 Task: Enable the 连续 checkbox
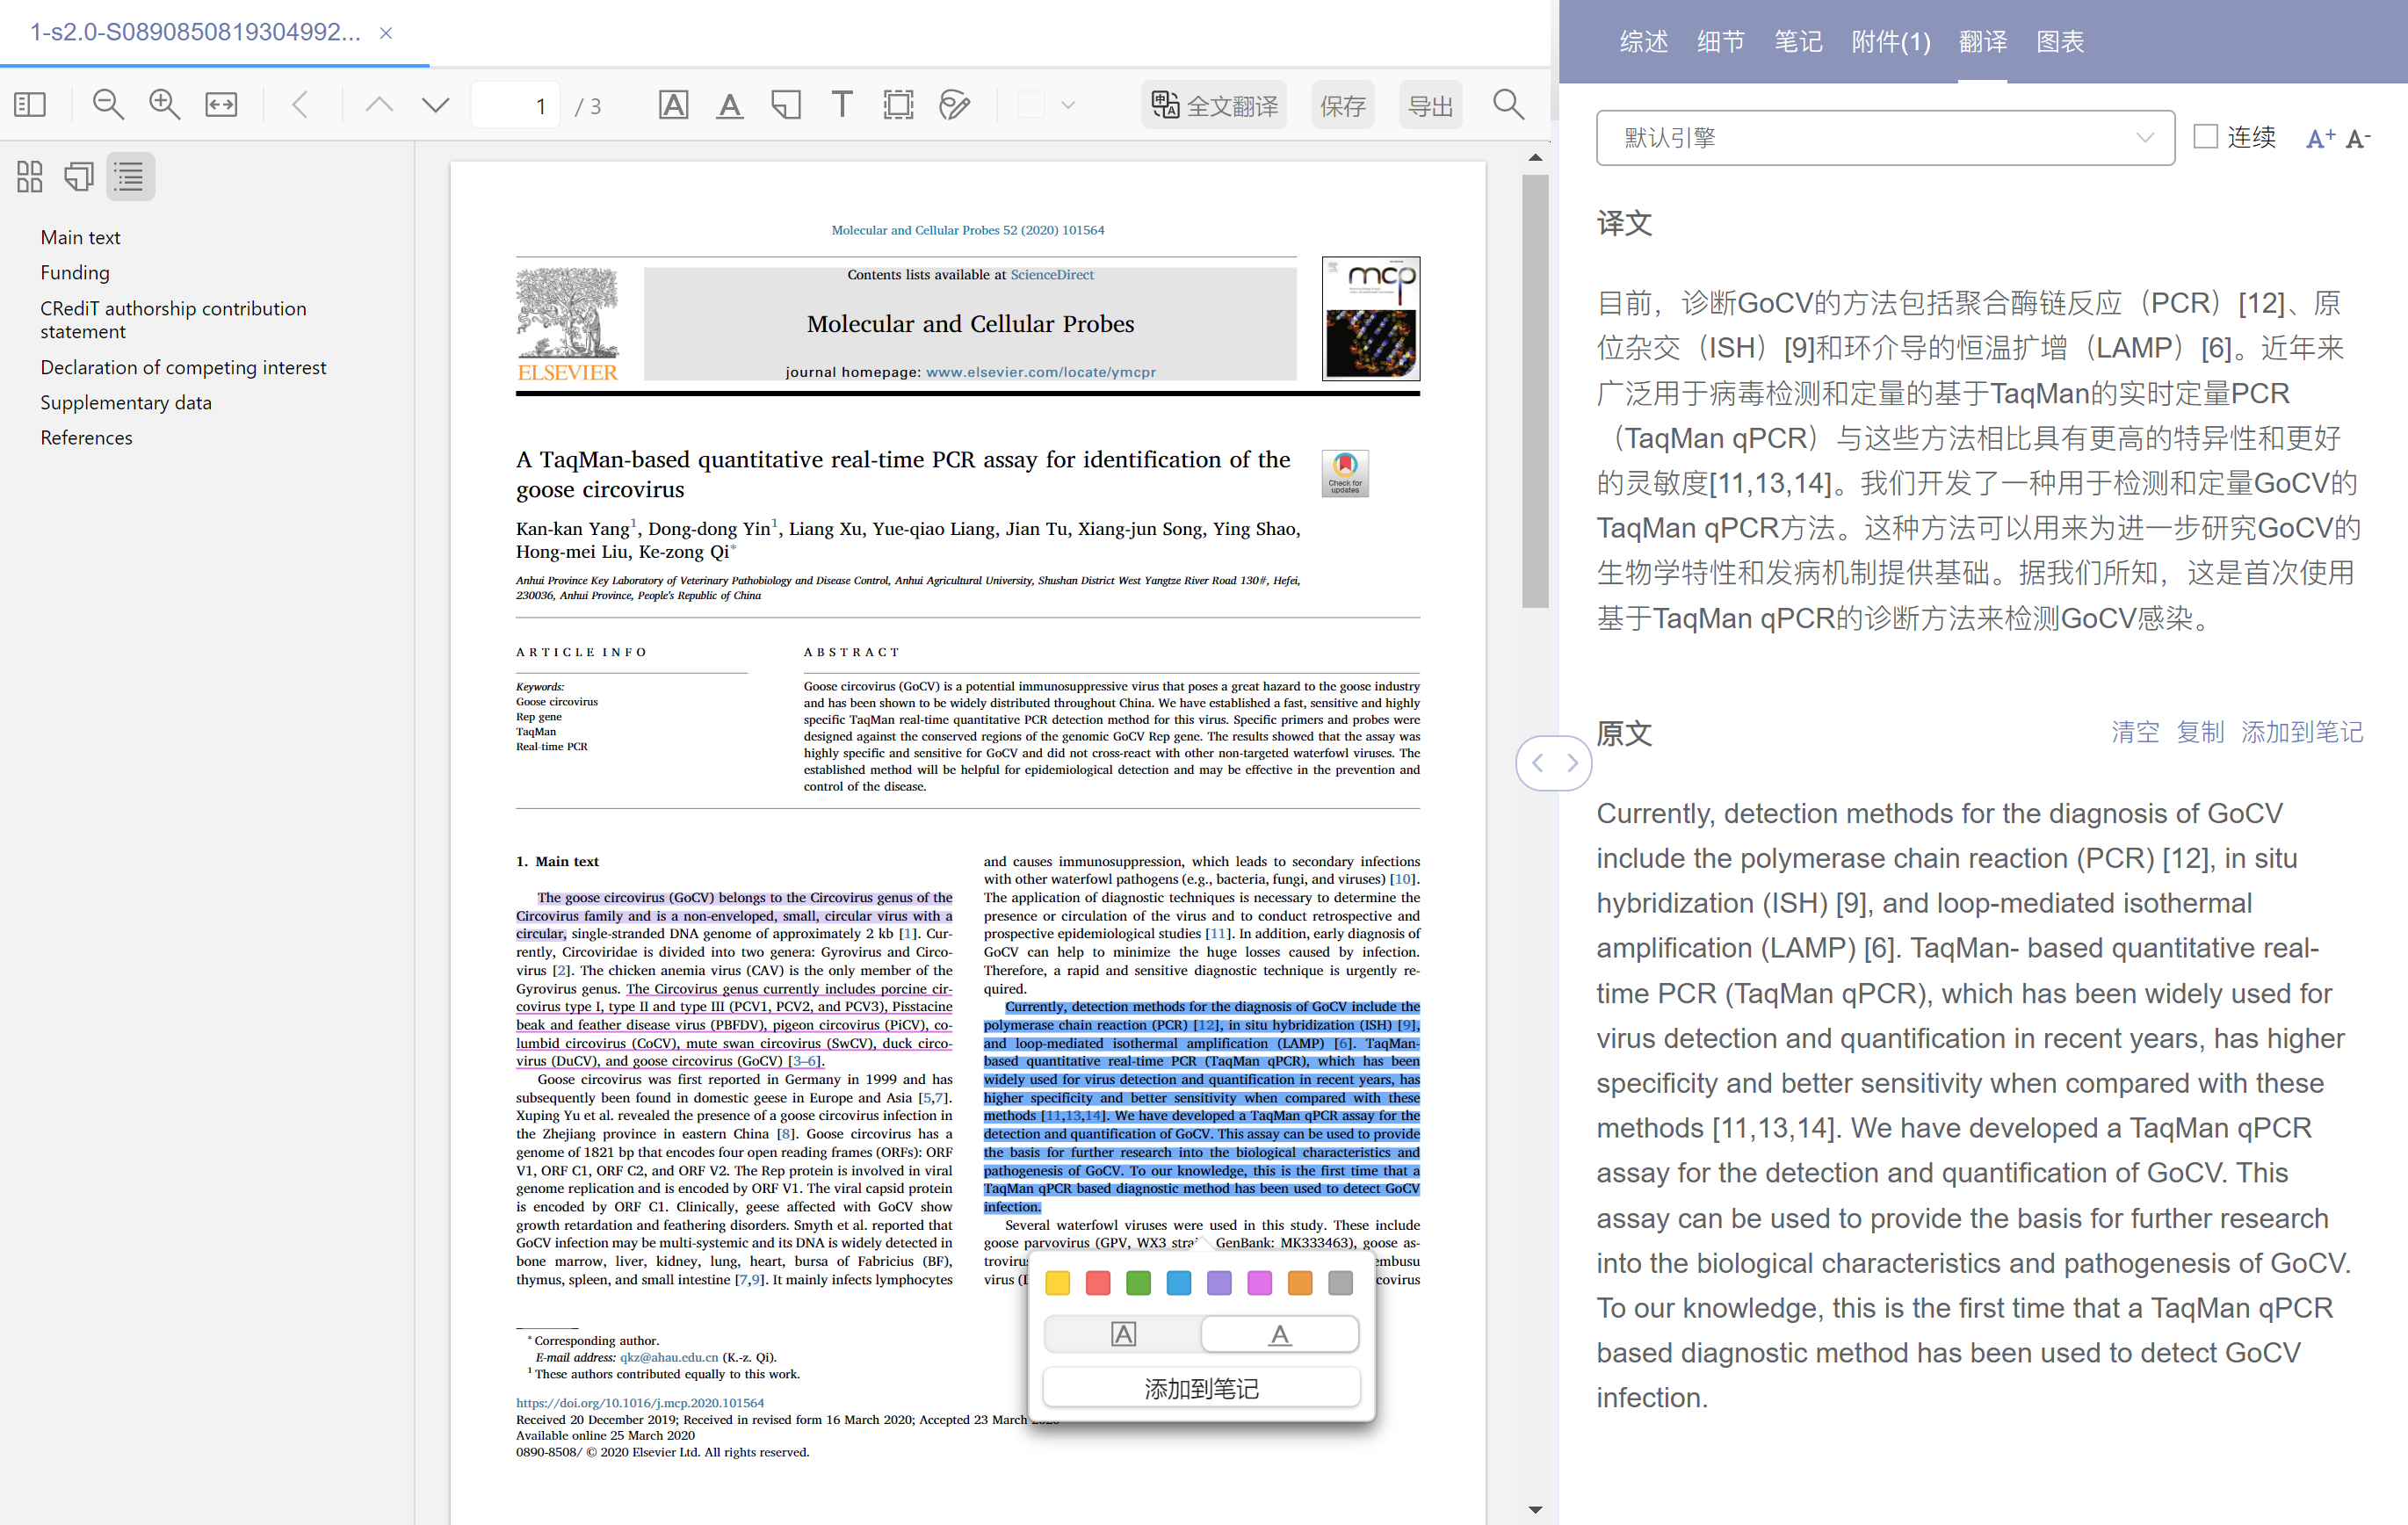2205,137
